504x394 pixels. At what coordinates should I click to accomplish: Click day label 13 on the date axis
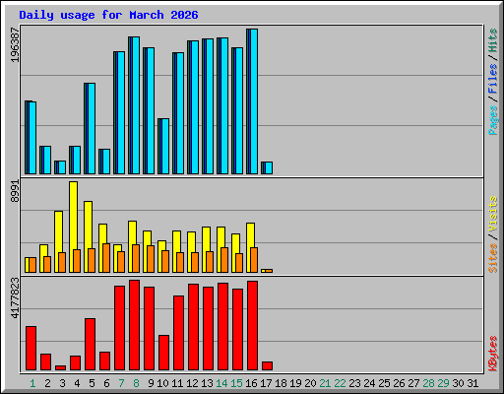207,383
